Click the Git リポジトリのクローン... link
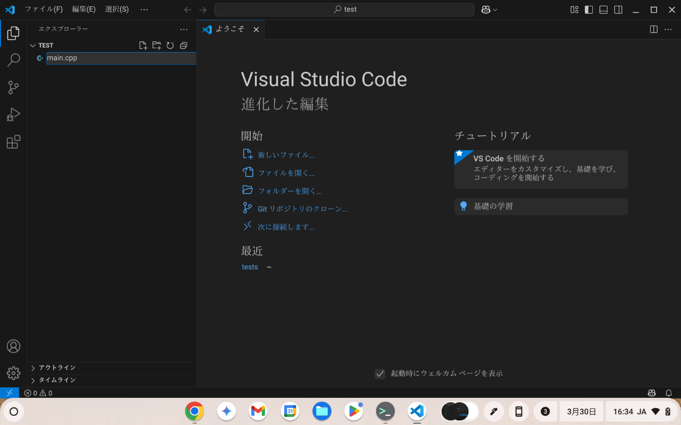This screenshot has width=681, height=425. 303,209
